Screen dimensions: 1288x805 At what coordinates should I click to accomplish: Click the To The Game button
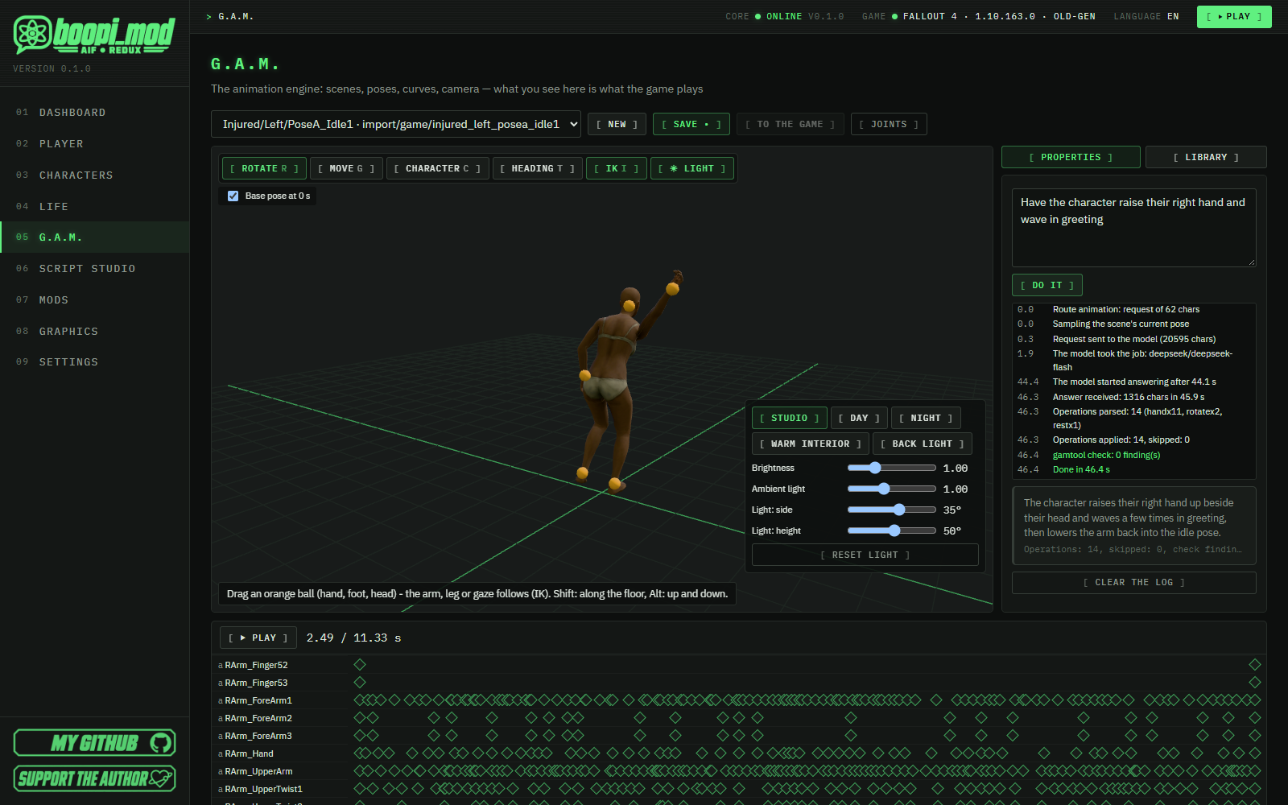pos(791,124)
